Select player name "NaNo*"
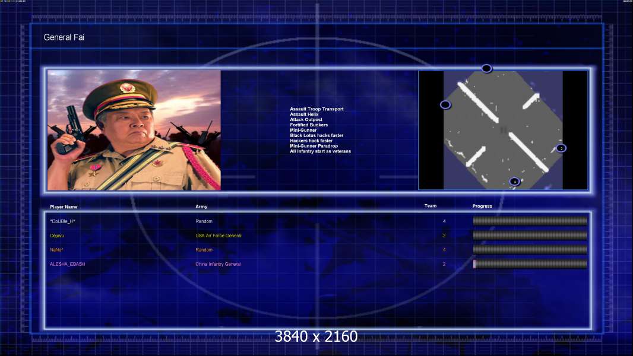This screenshot has width=633, height=356. pyautogui.click(x=56, y=250)
